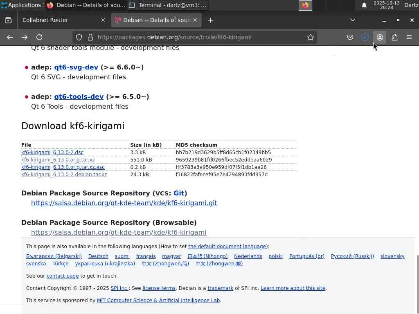The height and width of the screenshot is (314, 419).
Task: Save page to Pocket
Action: 350,37
